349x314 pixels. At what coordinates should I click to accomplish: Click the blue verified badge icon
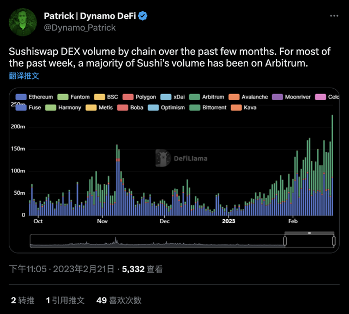click(x=143, y=16)
